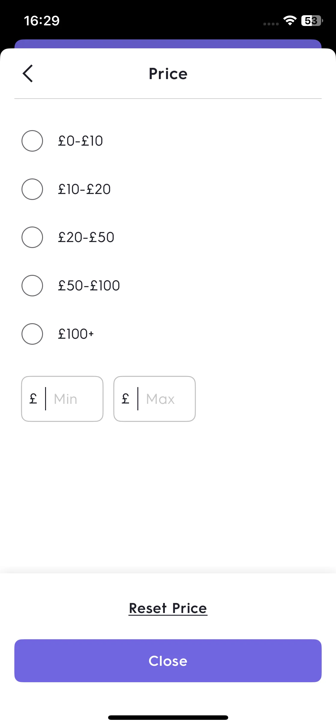The image size is (336, 727).
Task: Select the £0-£10 radio button
Action: [32, 141]
